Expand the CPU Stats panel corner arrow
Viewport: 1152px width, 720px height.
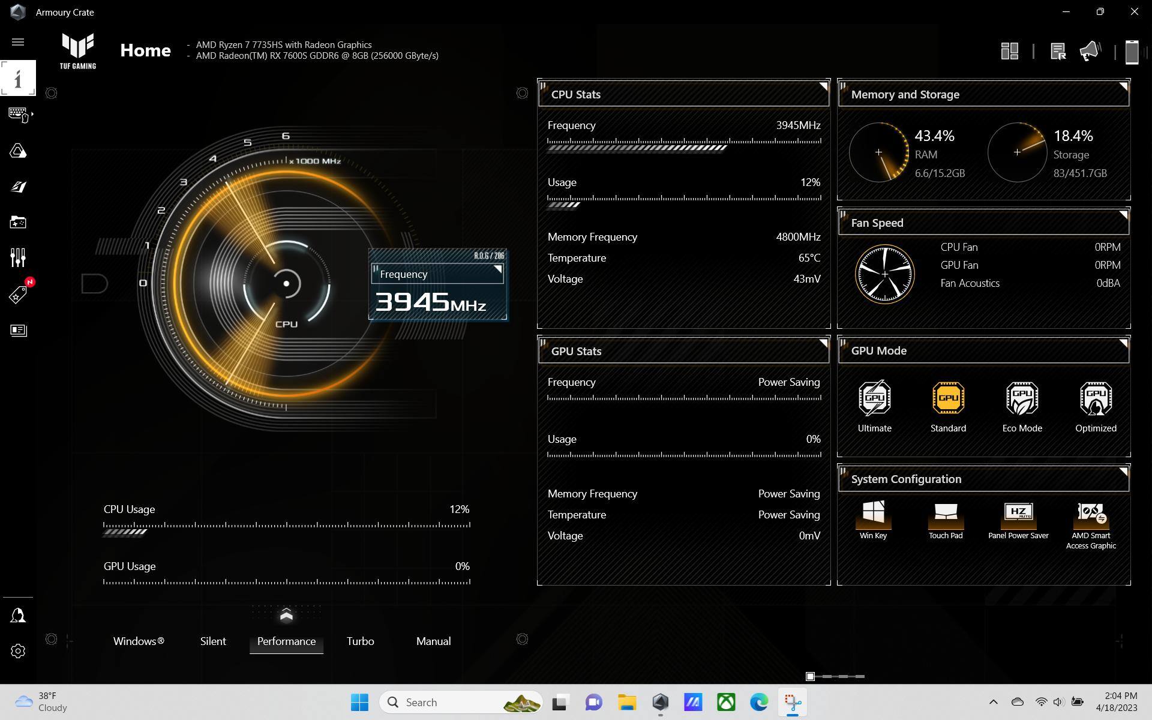(823, 87)
